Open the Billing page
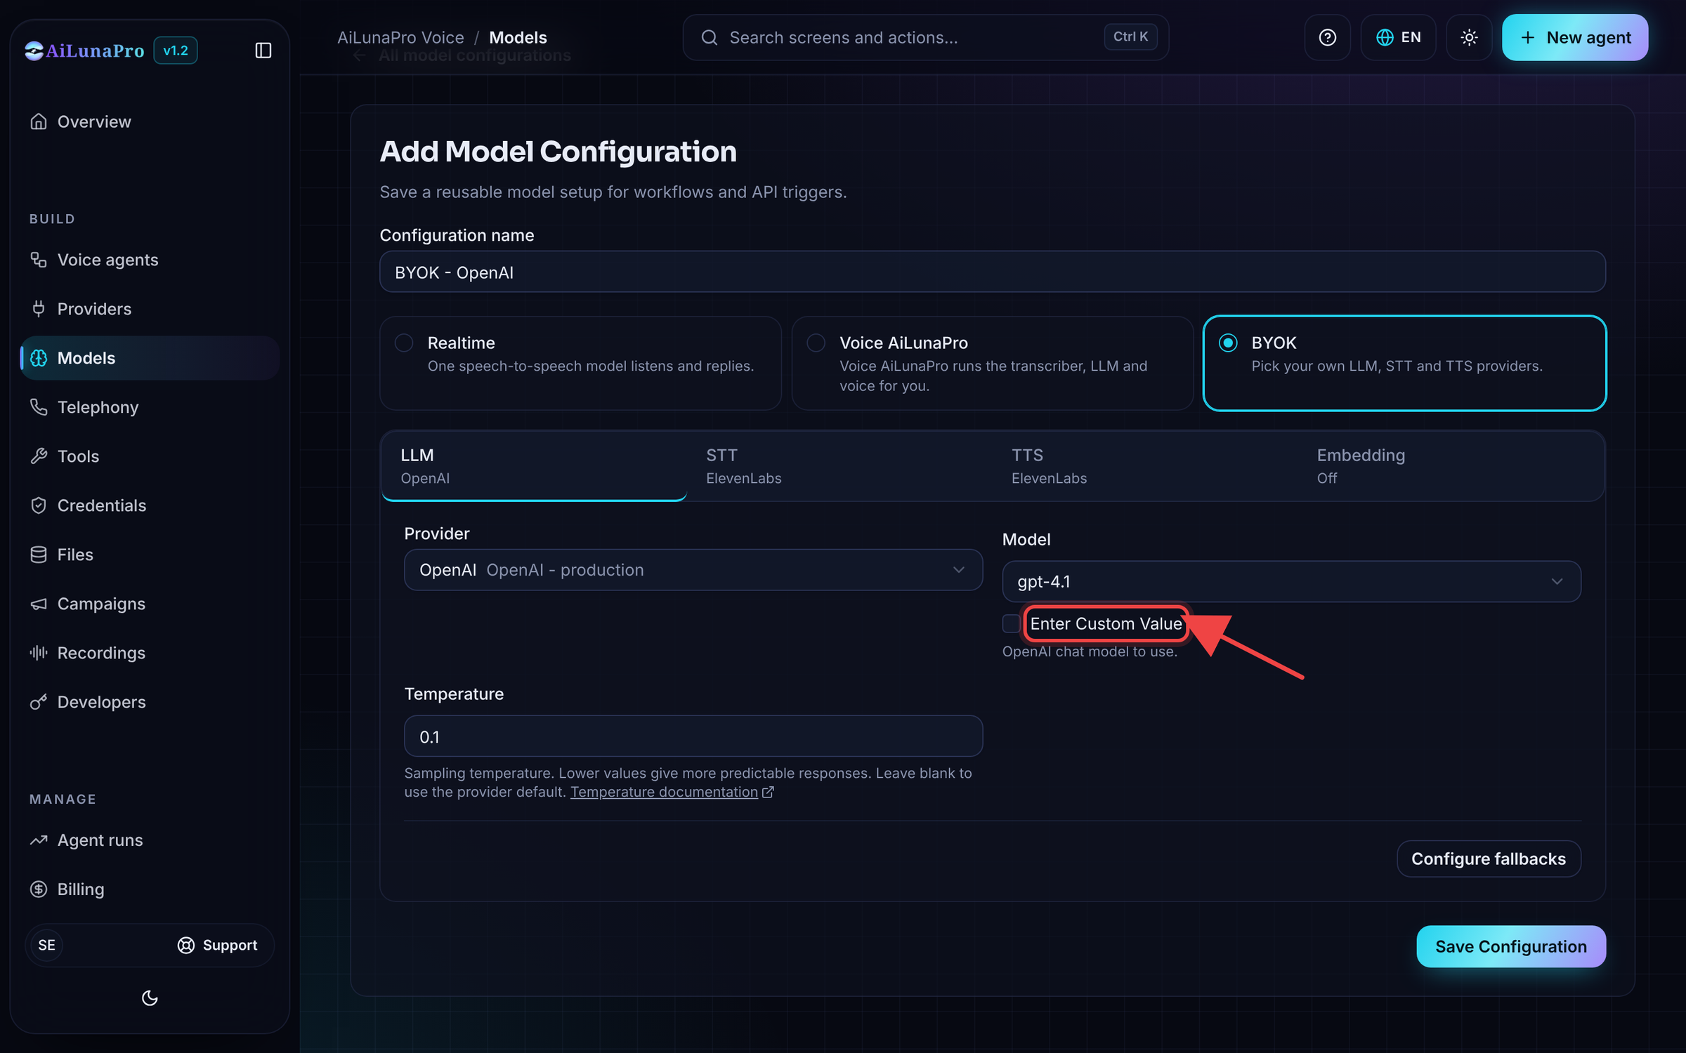The height and width of the screenshot is (1053, 1686). 150,889
